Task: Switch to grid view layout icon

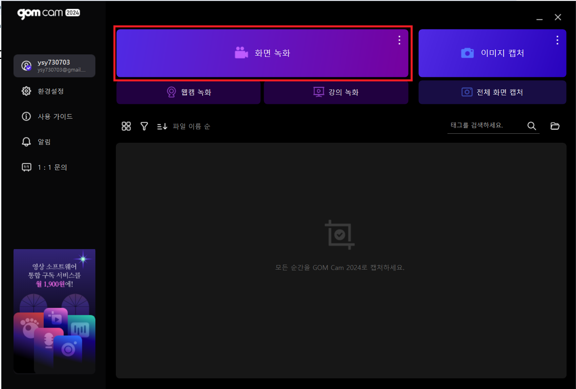Action: pyautogui.click(x=126, y=126)
